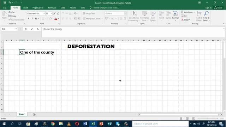
Task: Open Conditional Formatting options
Action: (x=134, y=16)
